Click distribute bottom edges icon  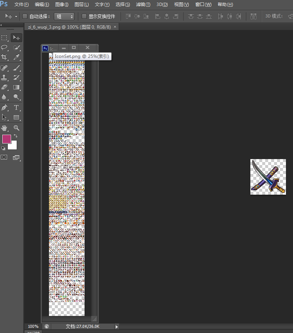pyautogui.click(x=209, y=16)
